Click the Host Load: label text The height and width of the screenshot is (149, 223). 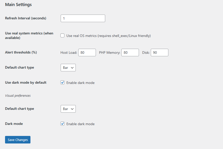[x=69, y=53]
